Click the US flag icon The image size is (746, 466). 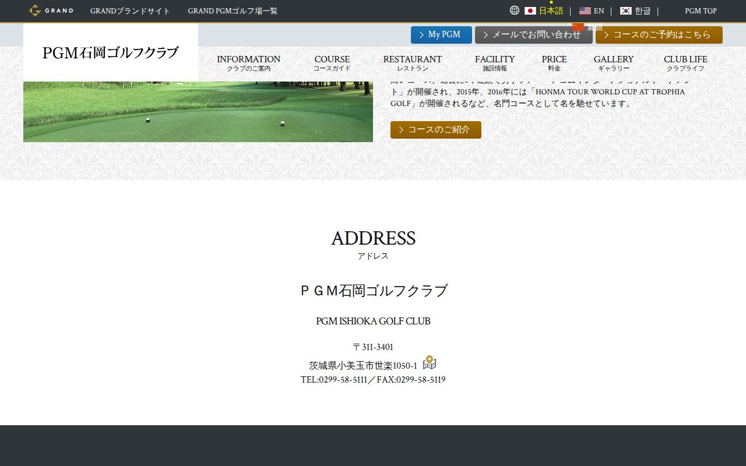(585, 11)
